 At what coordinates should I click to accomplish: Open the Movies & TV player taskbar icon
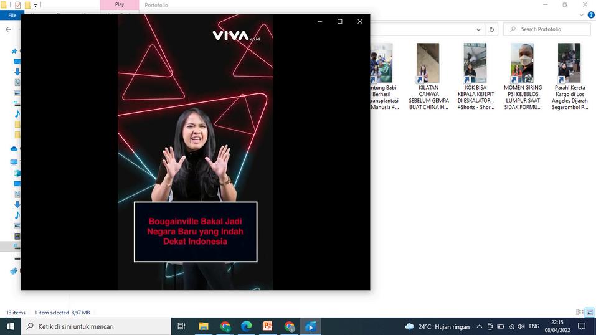pyautogui.click(x=311, y=326)
